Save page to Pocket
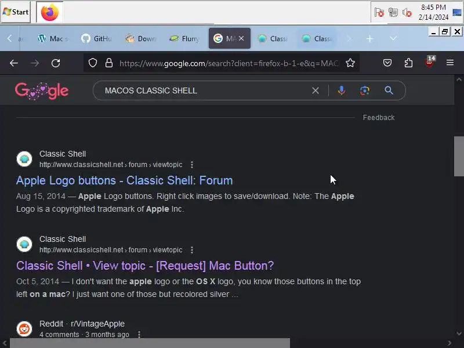 tap(387, 63)
